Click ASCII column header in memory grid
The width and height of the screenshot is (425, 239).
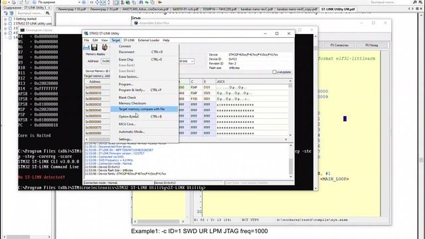click(x=252, y=82)
